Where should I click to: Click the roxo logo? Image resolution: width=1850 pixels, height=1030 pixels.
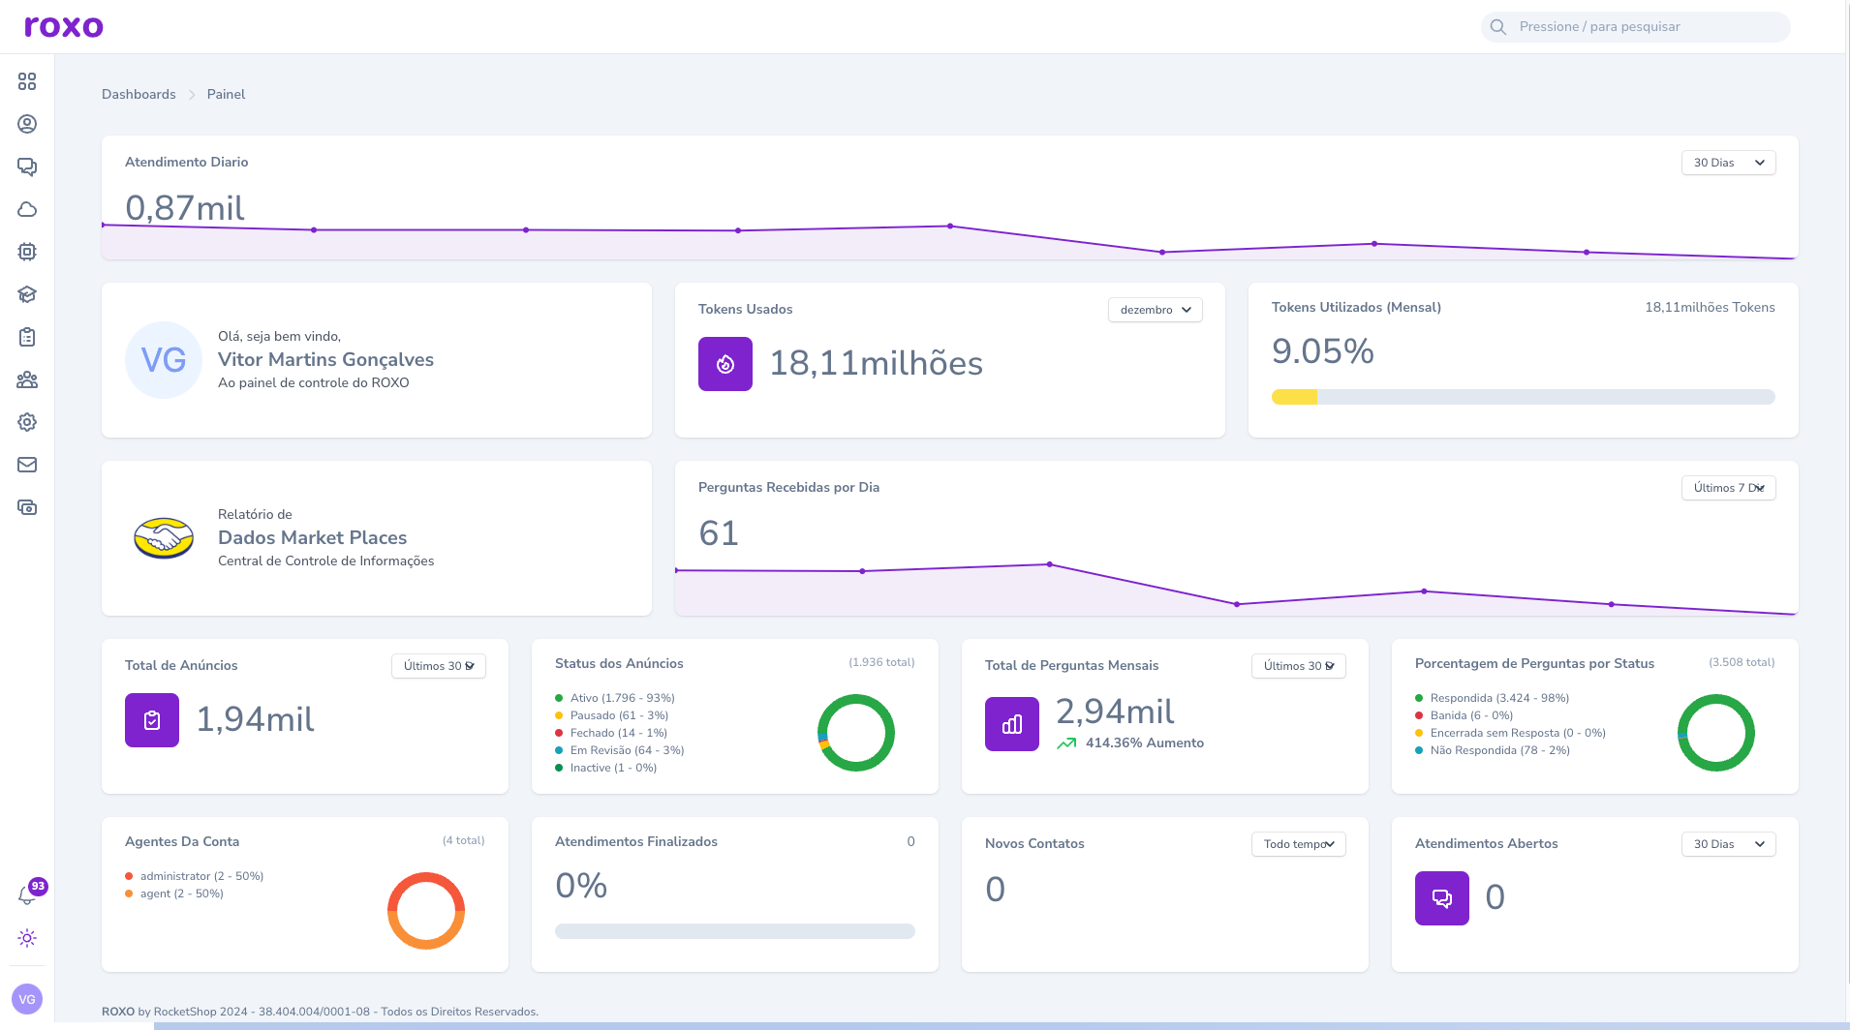[64, 26]
